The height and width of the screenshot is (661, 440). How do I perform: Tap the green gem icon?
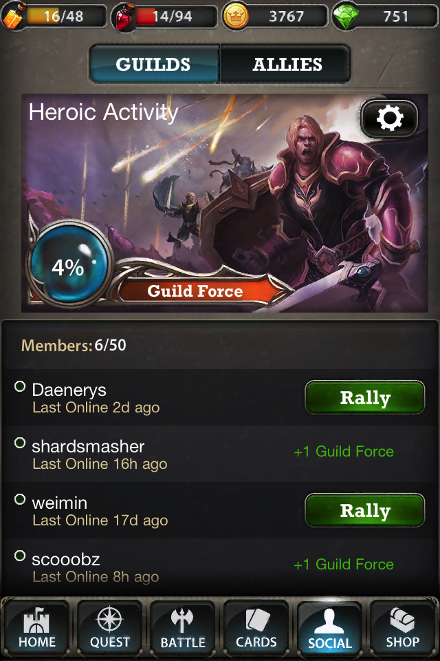click(x=346, y=17)
